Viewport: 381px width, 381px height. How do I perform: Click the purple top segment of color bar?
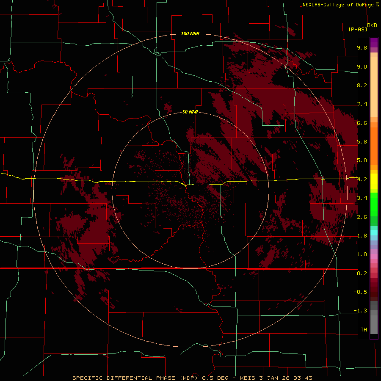374,42
